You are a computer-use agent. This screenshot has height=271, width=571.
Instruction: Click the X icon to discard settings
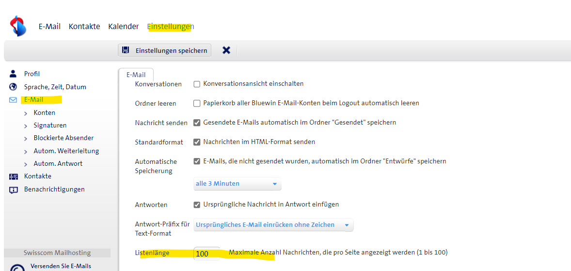coord(226,50)
